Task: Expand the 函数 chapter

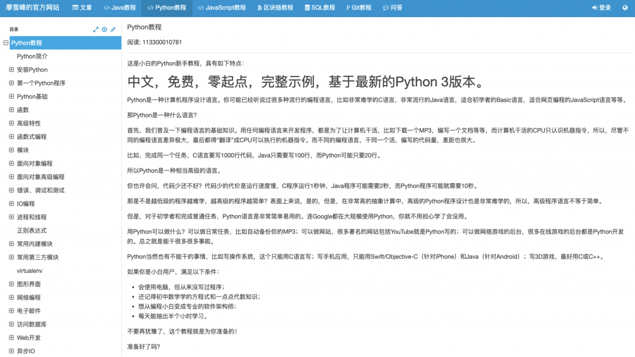Action: [11, 110]
